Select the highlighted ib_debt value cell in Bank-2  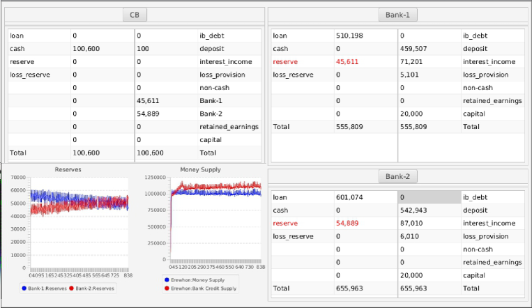(429, 197)
